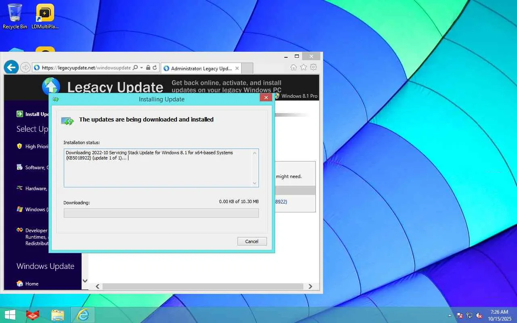Click the 'Windows Update' sidebar heading
The width and height of the screenshot is (517, 323).
[x=45, y=266]
